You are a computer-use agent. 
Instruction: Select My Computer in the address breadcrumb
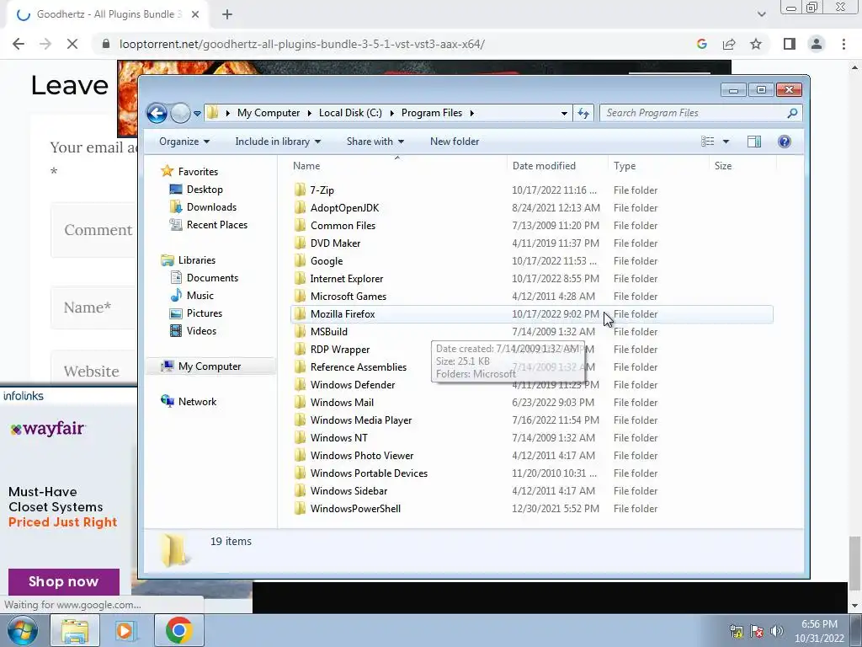[x=269, y=113]
